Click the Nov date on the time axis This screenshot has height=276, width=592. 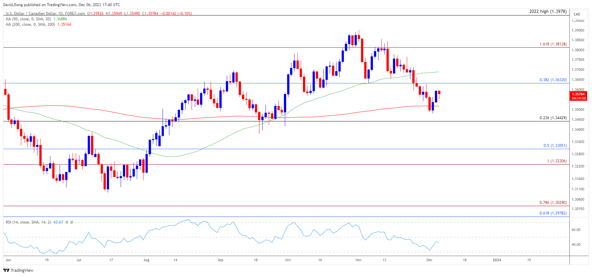358,260
